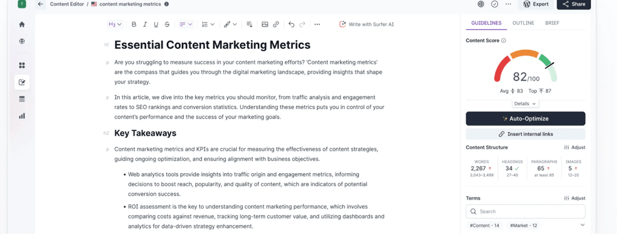The height and width of the screenshot is (234, 617).
Task: Click the bullet starting 'Web analytics tools provide'
Action: click(248, 184)
